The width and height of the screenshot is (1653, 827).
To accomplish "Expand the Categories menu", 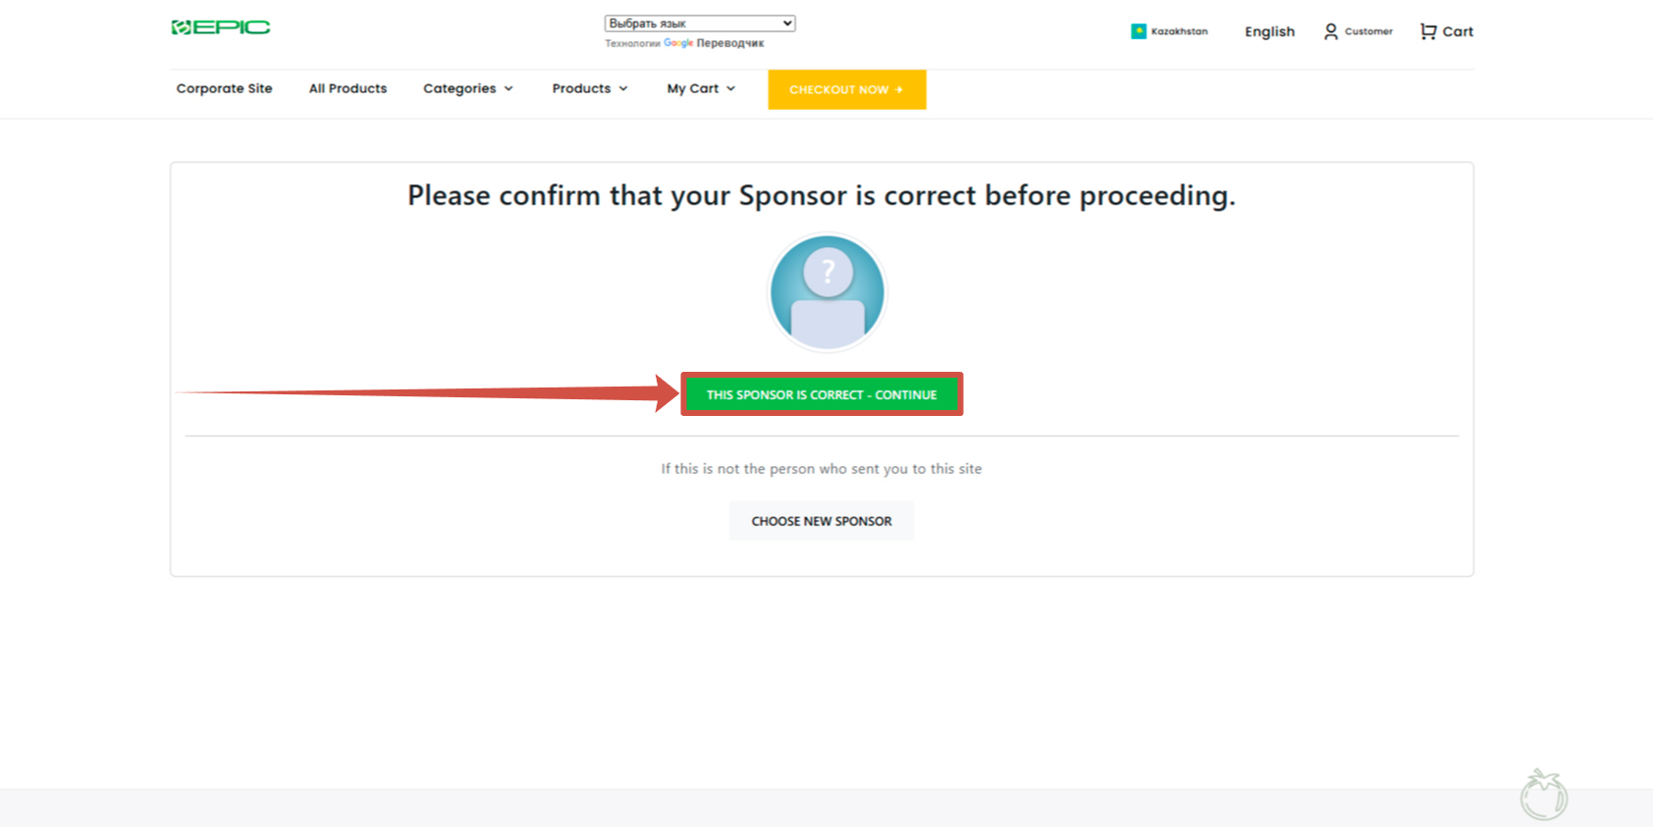I will point(468,88).
